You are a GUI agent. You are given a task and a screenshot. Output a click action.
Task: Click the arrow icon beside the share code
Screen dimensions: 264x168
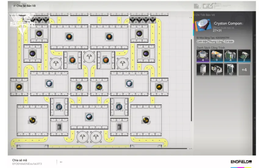61,162
